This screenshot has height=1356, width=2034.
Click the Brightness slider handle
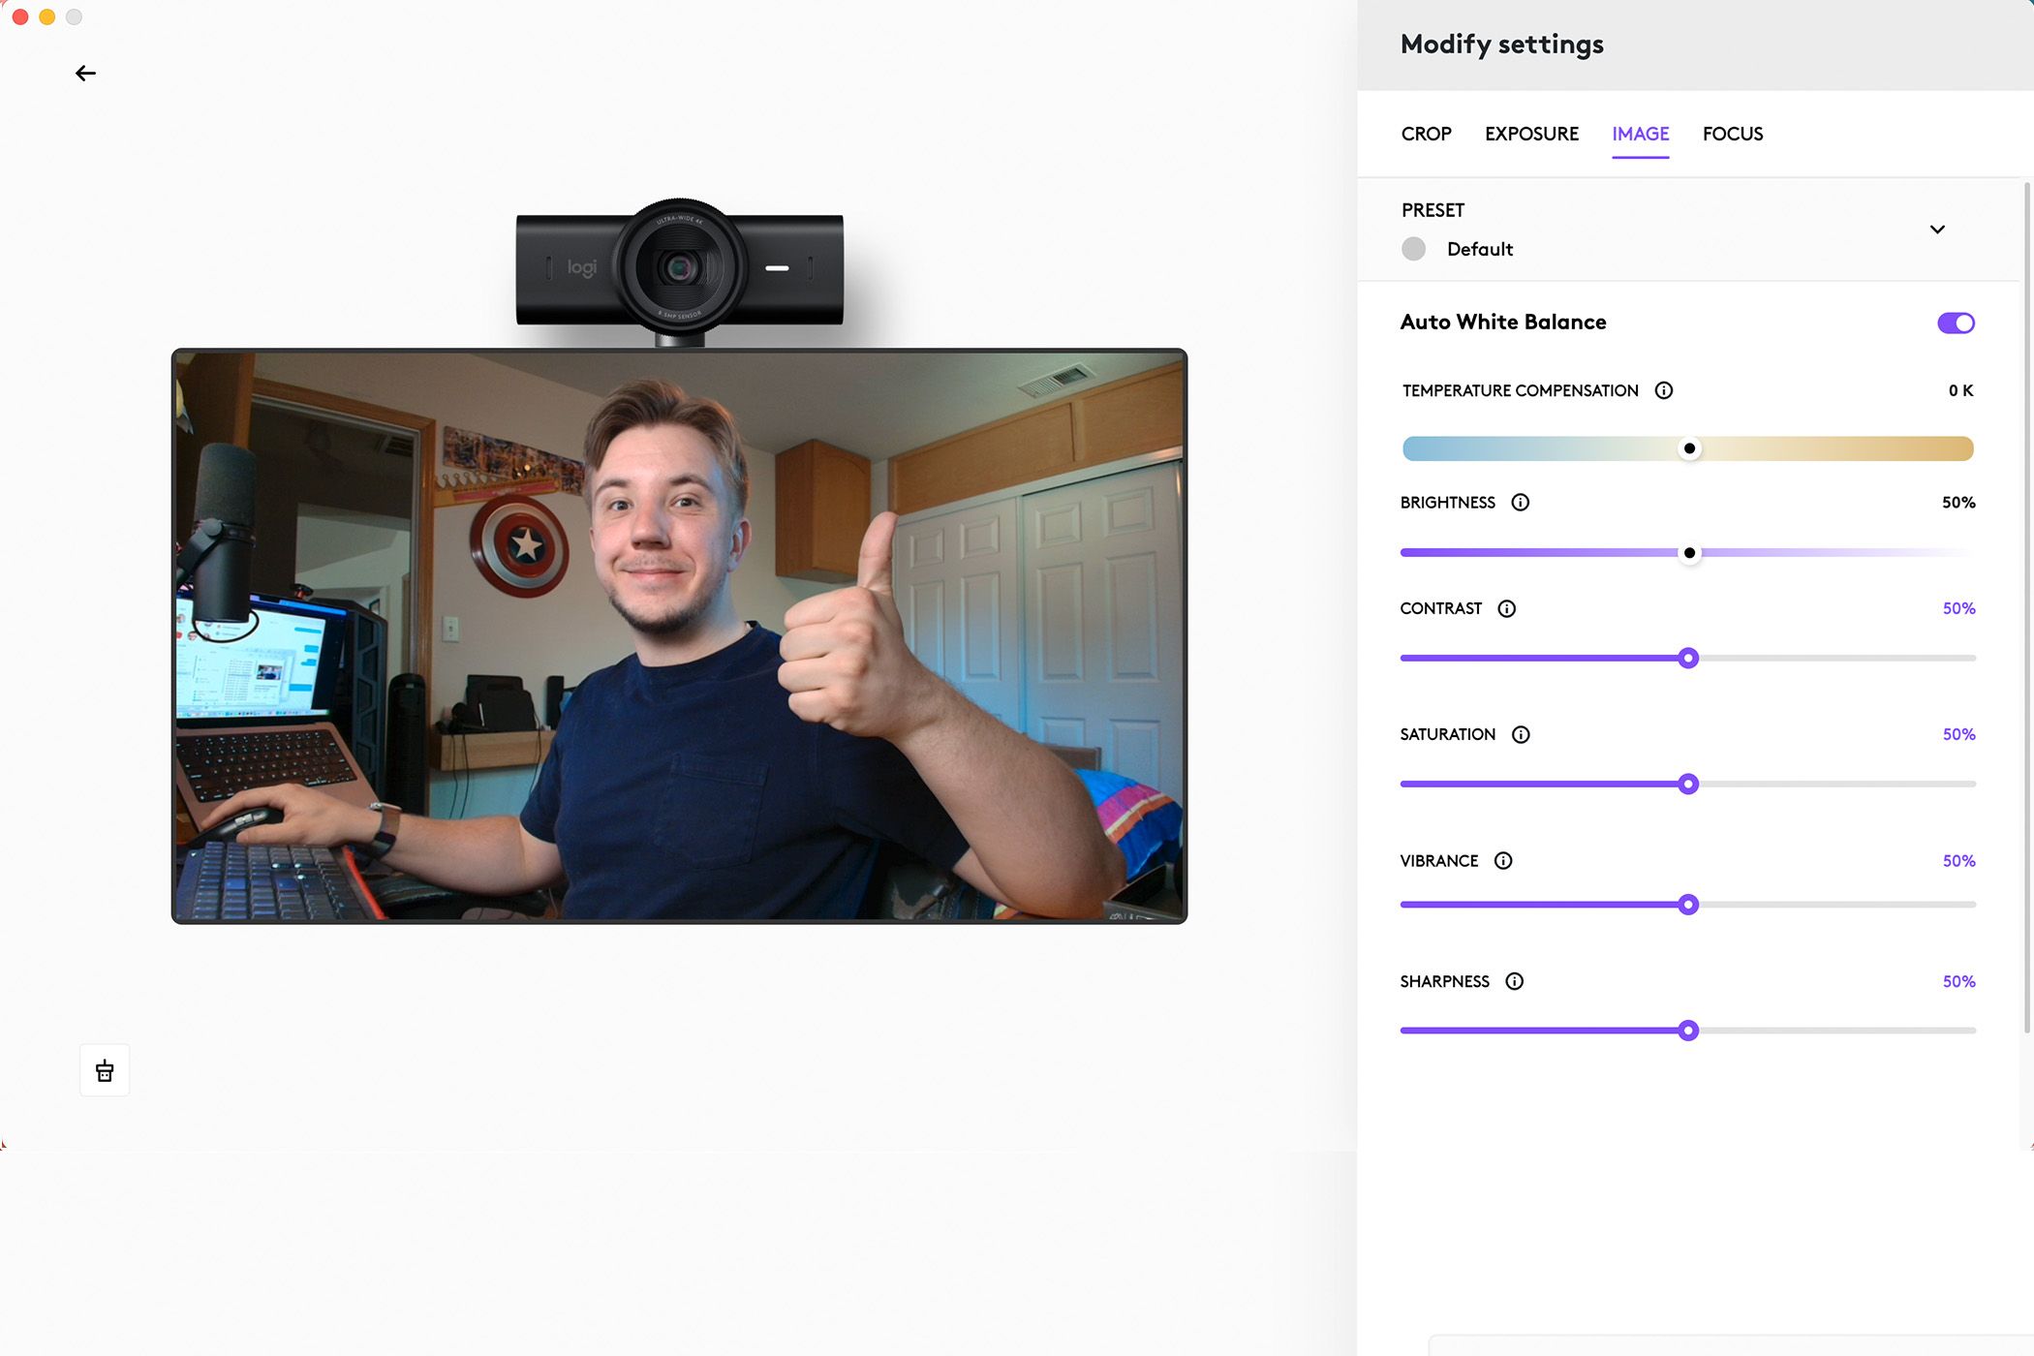coord(1689,553)
